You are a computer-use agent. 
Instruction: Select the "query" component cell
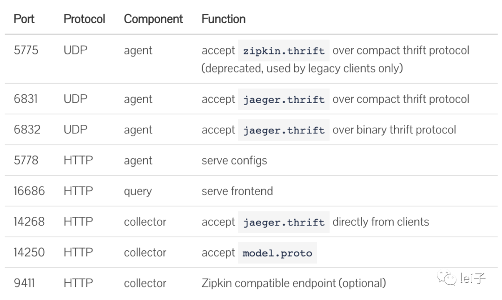(x=138, y=191)
